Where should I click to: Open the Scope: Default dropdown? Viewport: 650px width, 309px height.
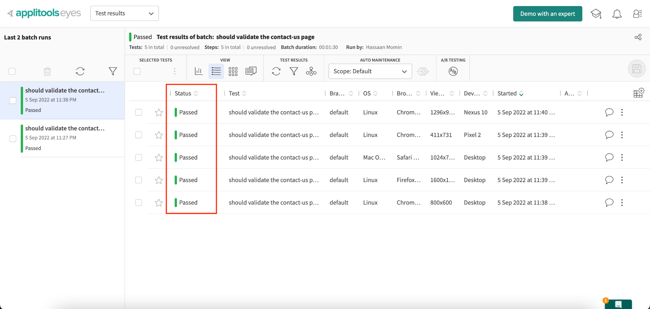tap(370, 71)
